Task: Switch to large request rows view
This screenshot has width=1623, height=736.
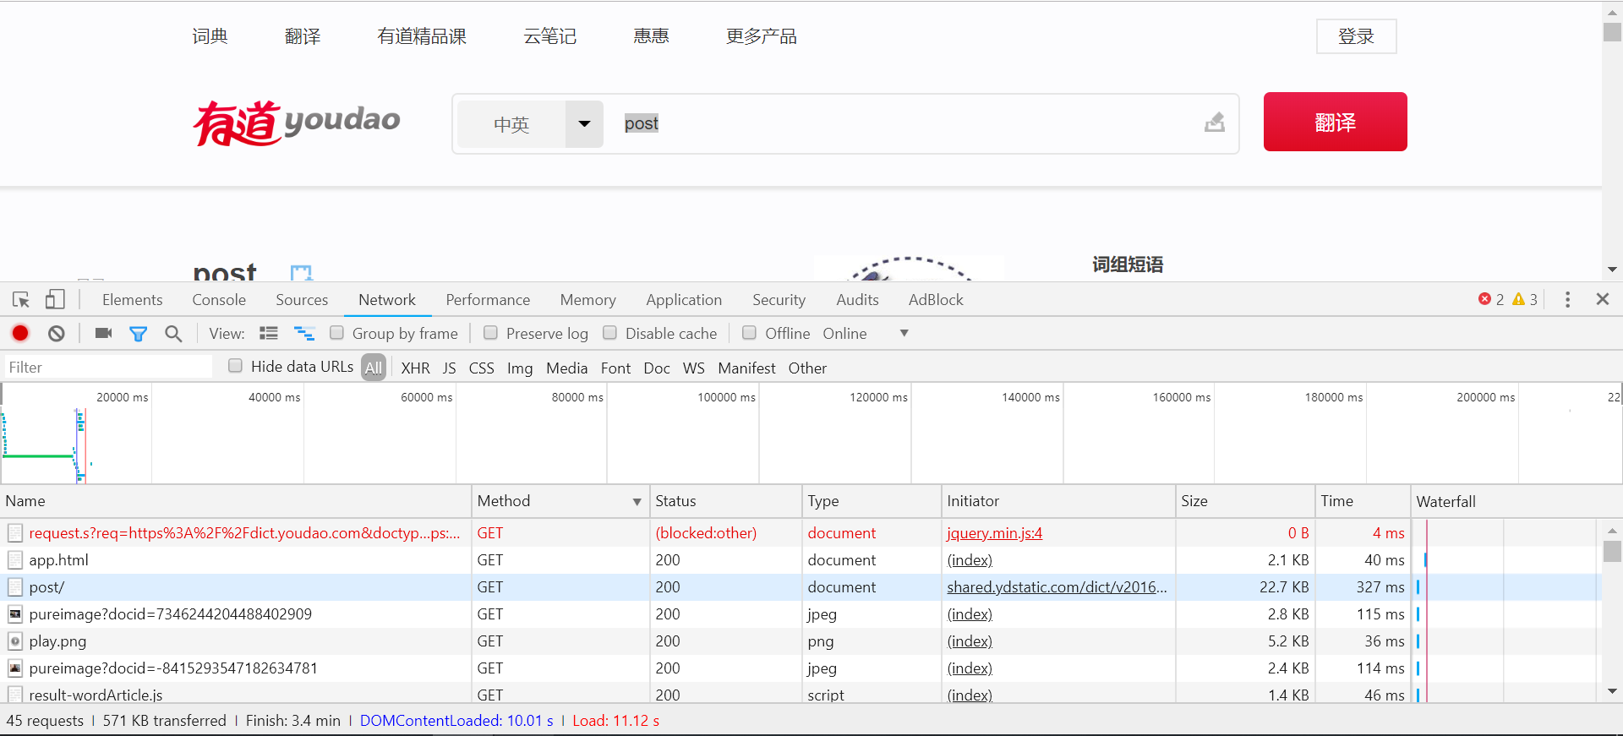Action: coord(269,334)
